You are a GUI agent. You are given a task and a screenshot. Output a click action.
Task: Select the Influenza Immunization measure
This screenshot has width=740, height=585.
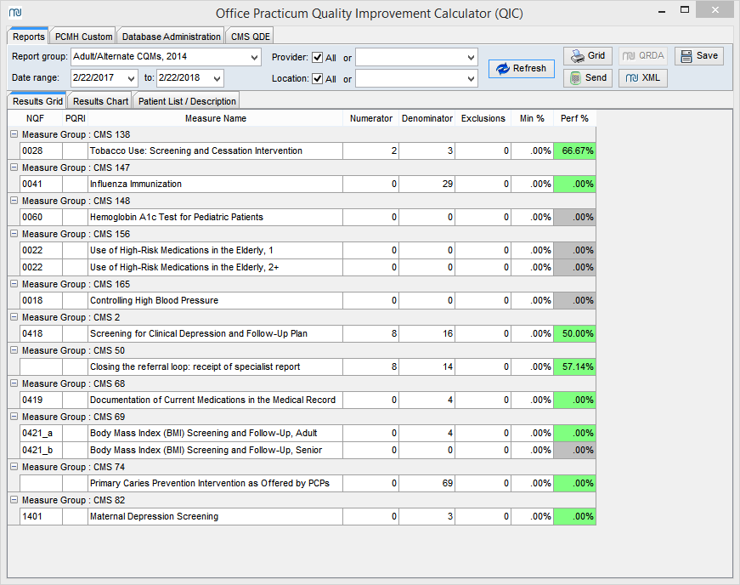pyautogui.click(x=308, y=185)
